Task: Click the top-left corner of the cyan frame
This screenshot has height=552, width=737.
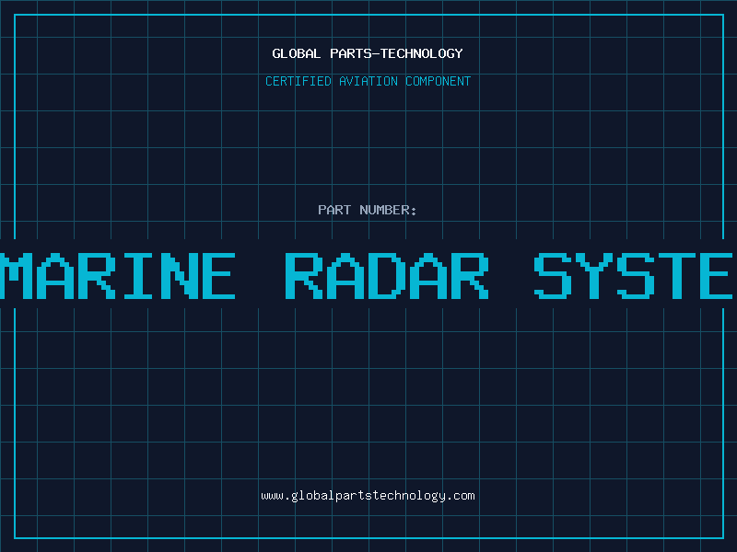Action: 15,15
